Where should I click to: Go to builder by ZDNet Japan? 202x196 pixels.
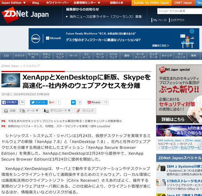point(151,3)
